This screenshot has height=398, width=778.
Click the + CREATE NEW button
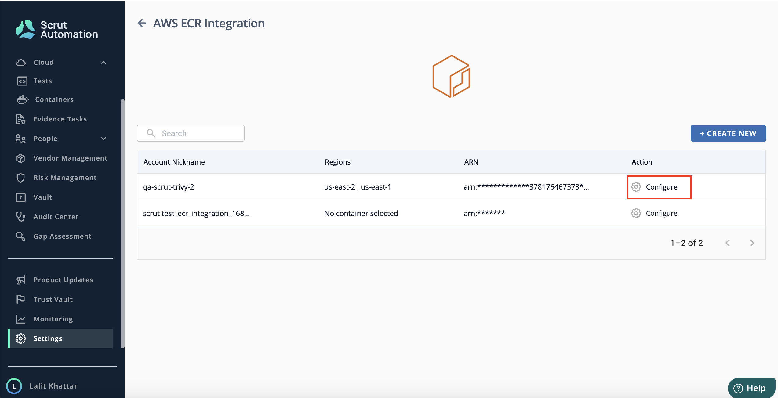[728, 133]
